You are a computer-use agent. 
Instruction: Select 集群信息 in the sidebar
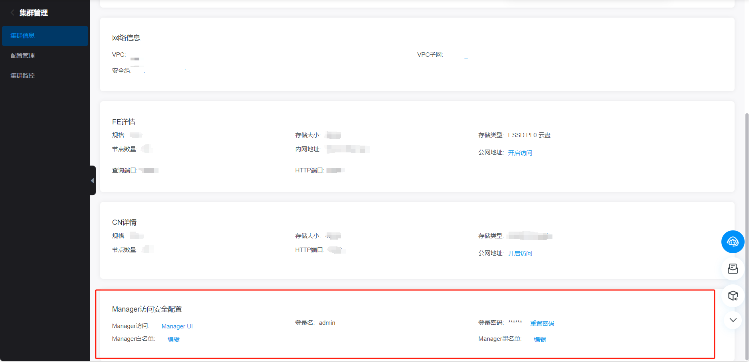(45, 36)
